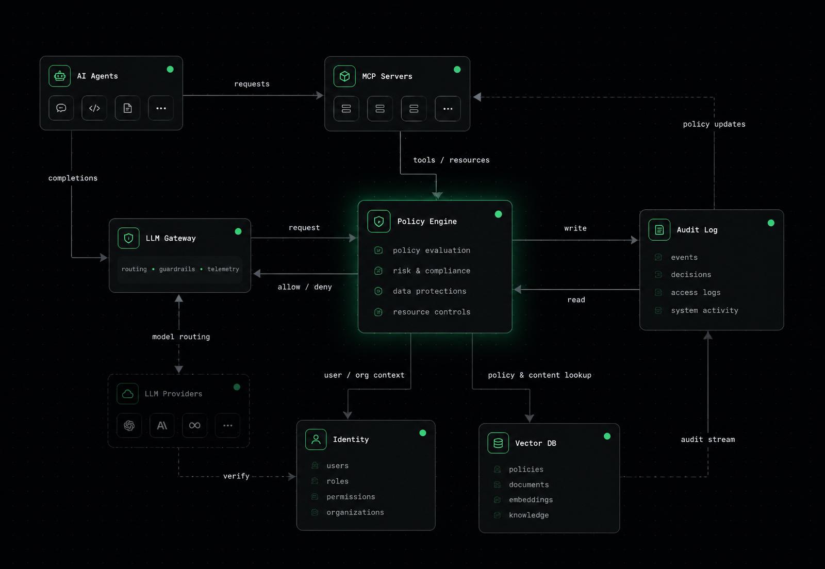The image size is (825, 569).
Task: Select the Anthropic provider icon
Action: click(162, 426)
